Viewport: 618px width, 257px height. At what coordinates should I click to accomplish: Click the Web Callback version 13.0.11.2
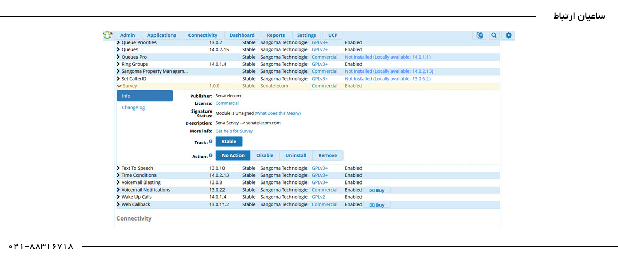pos(219,204)
